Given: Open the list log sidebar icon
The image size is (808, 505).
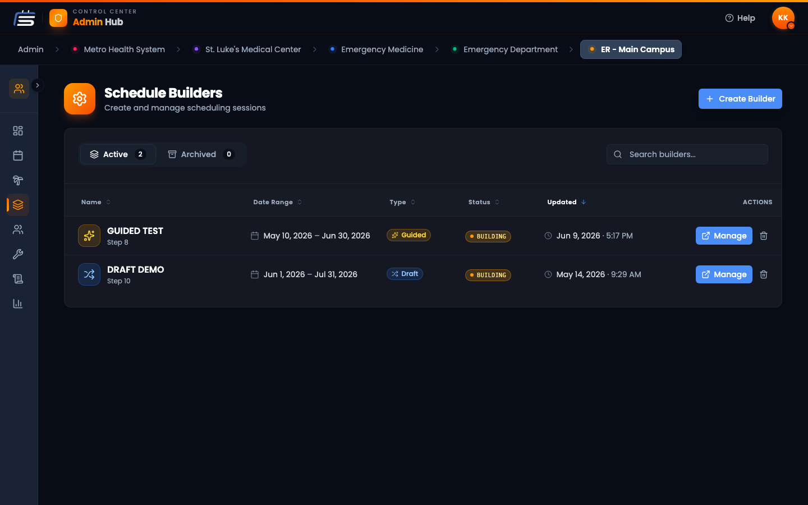Looking at the screenshot, I should click(18, 279).
